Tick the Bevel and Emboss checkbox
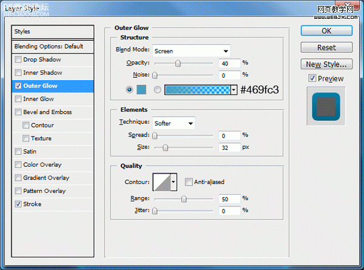 point(18,112)
